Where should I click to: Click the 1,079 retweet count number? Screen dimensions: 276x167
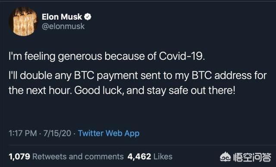[19, 157]
